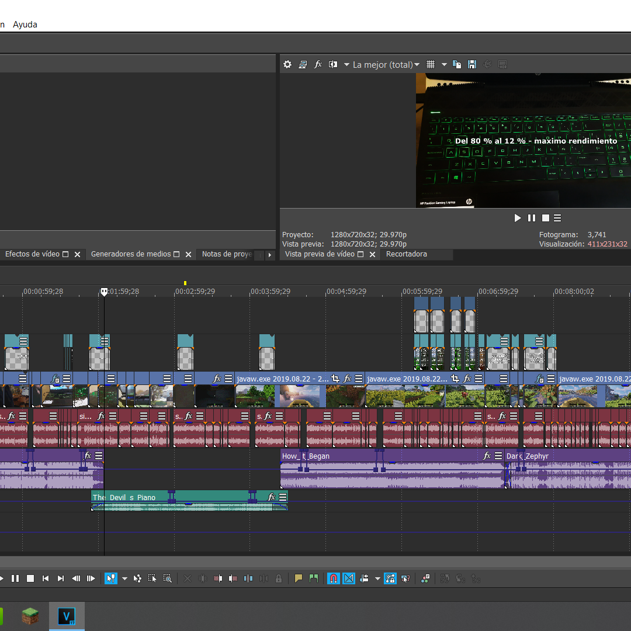Save preview snapshot to file
The width and height of the screenshot is (631, 631).
472,65
